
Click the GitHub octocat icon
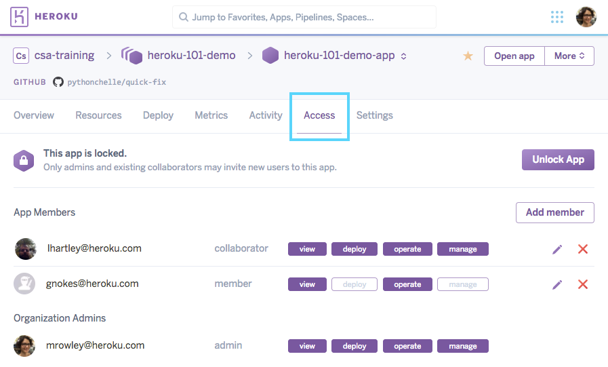pos(58,82)
